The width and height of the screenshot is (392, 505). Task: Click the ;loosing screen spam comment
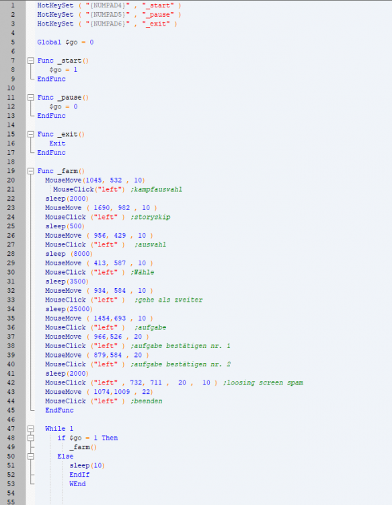263,382
